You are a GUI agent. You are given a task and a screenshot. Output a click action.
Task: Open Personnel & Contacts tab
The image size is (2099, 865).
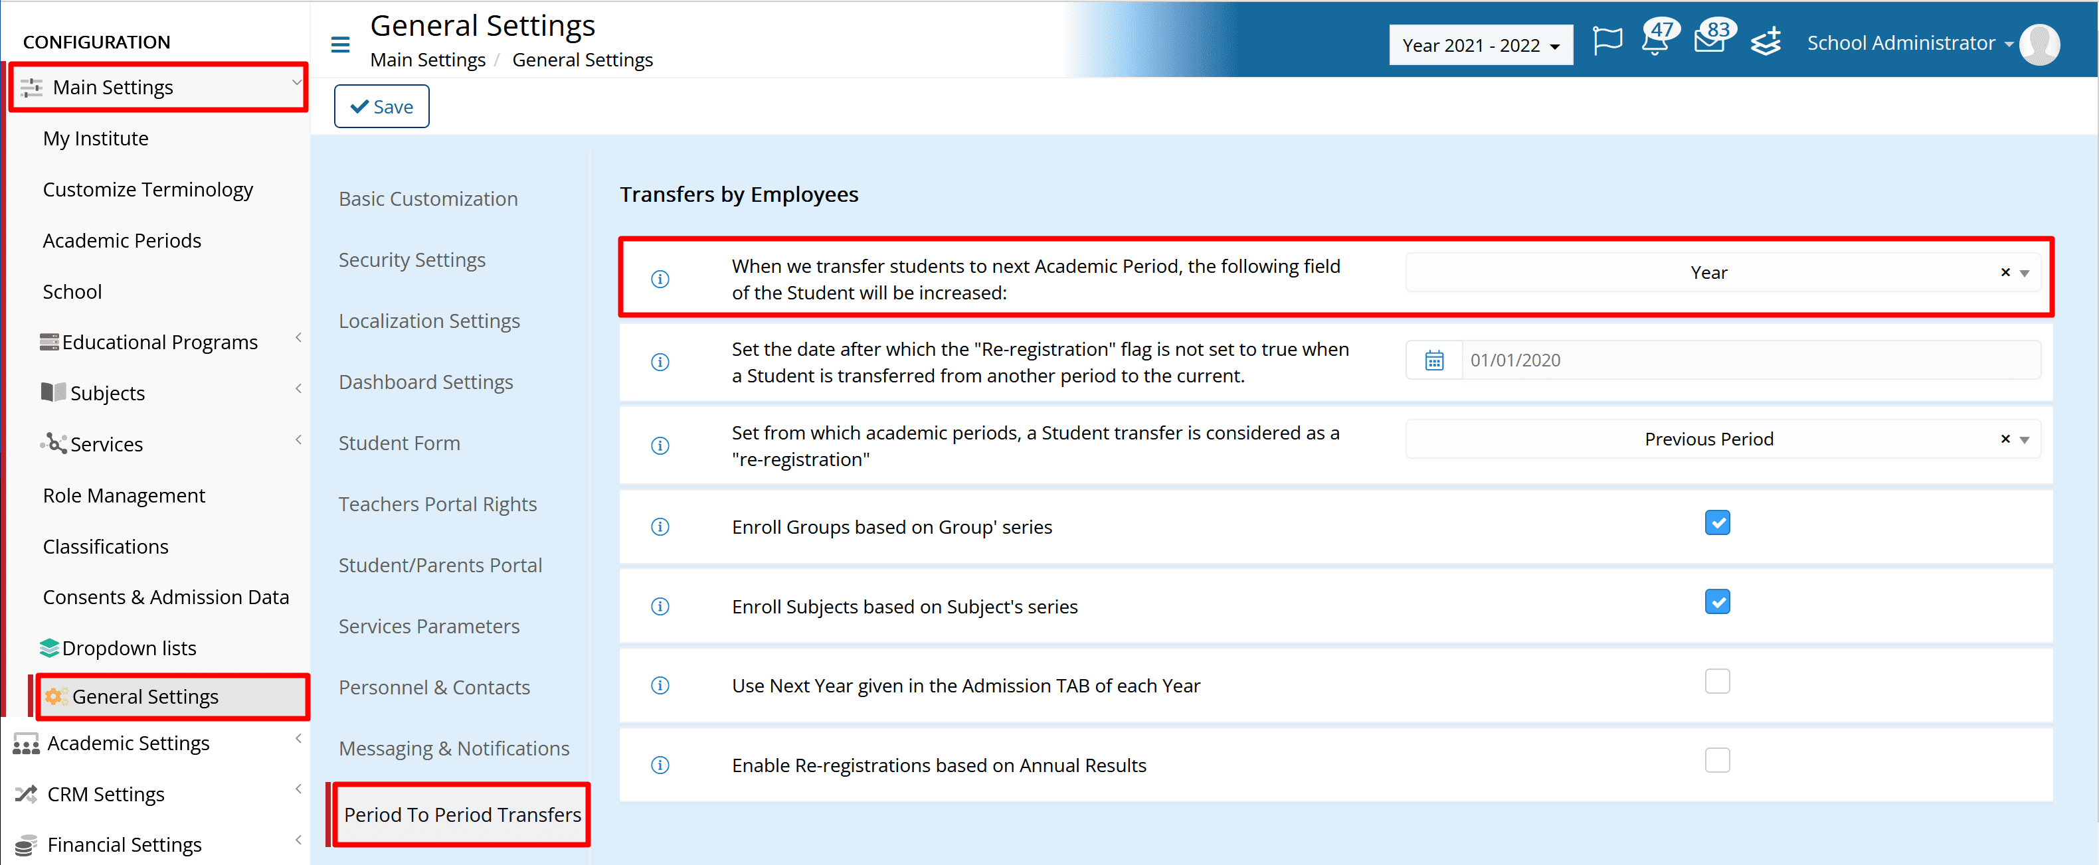click(x=434, y=688)
